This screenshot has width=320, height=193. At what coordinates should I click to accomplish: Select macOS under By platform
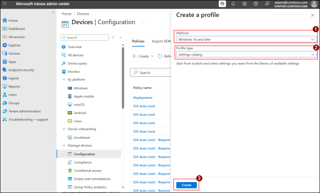click(x=79, y=104)
